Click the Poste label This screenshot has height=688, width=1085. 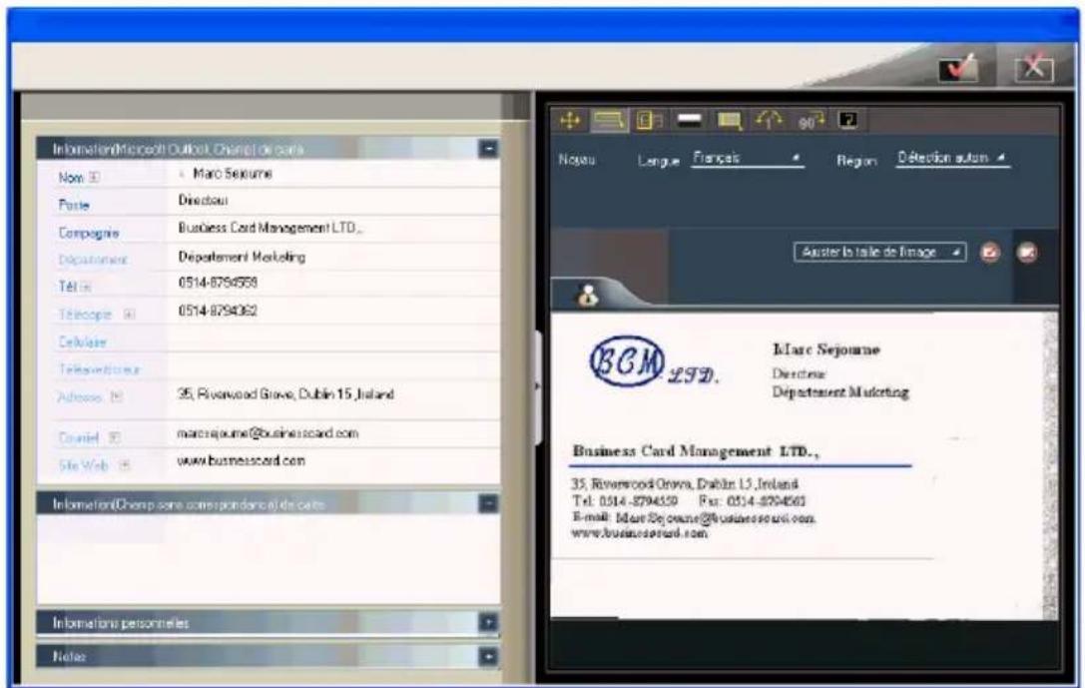(x=74, y=205)
